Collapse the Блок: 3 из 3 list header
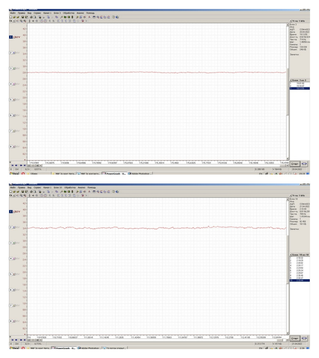 291,80
